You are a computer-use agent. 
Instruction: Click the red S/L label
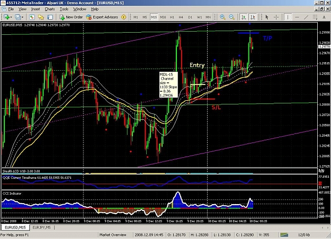pos(216,107)
